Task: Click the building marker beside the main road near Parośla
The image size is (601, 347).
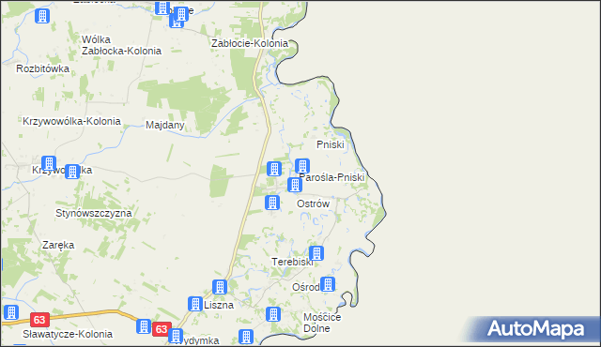Action: coord(274,169)
